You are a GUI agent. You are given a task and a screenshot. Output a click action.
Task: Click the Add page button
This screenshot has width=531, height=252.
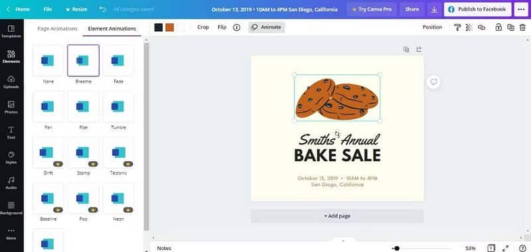pyautogui.click(x=337, y=216)
